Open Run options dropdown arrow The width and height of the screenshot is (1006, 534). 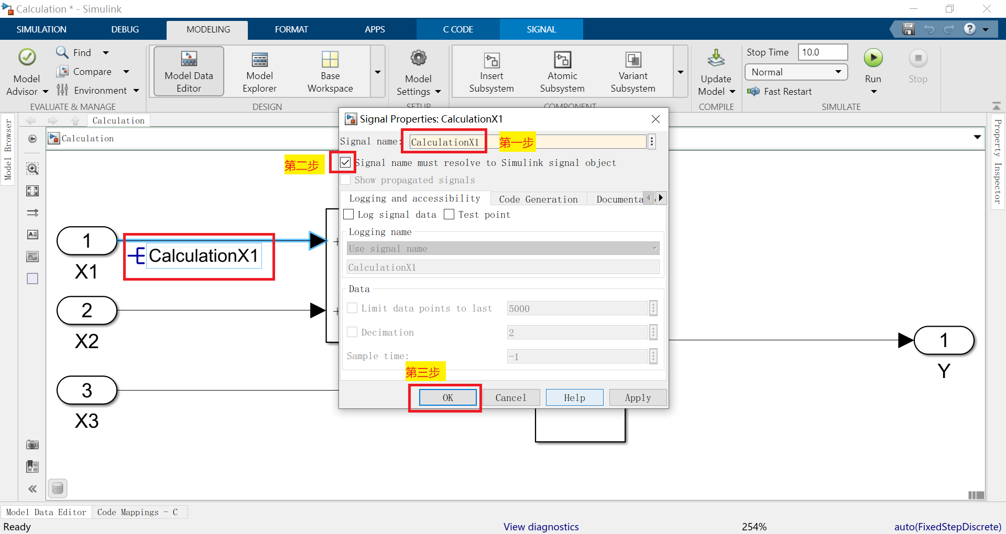pyautogui.click(x=873, y=92)
